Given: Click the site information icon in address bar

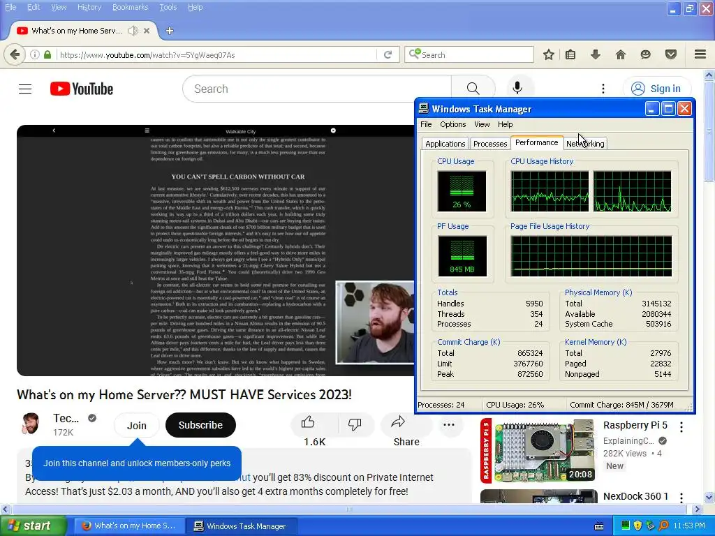Looking at the screenshot, I should (x=35, y=54).
